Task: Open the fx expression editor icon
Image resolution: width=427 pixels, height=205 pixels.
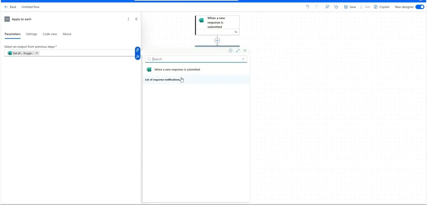Action: click(137, 57)
